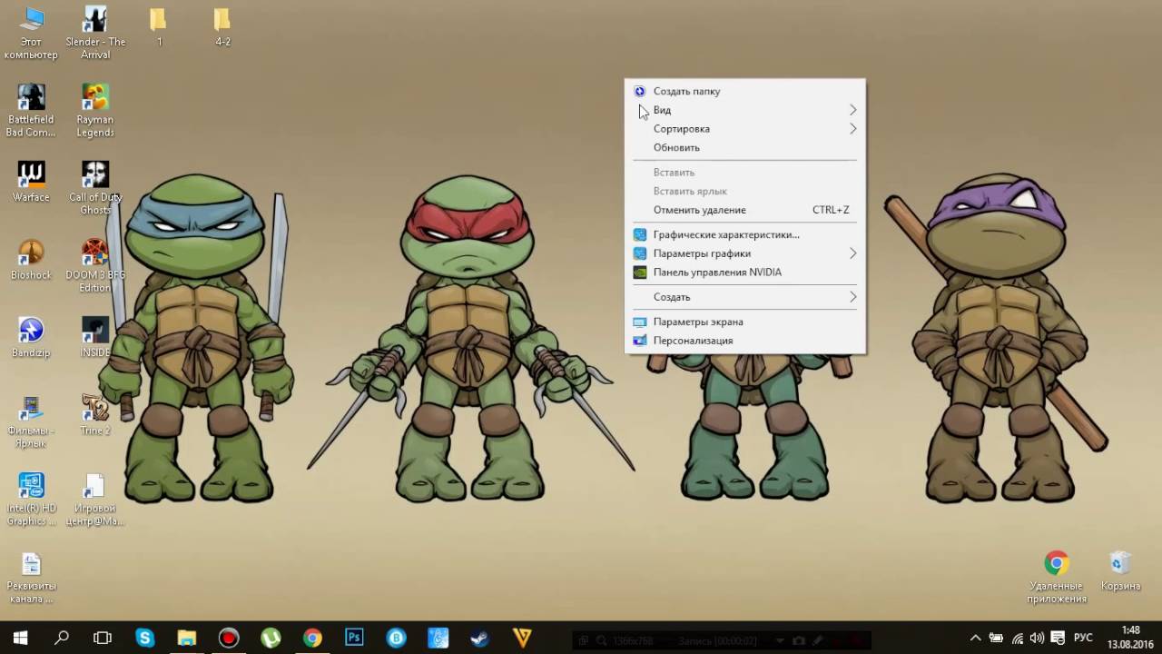The width and height of the screenshot is (1162, 654).
Task: Open uTorrent from the taskbar
Action: point(271,639)
